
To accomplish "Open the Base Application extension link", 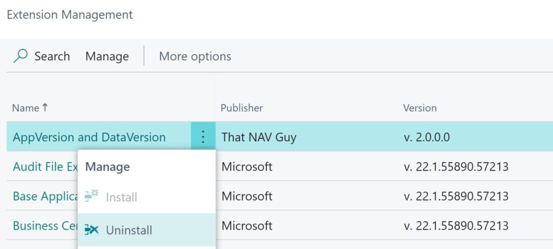I will [45, 196].
